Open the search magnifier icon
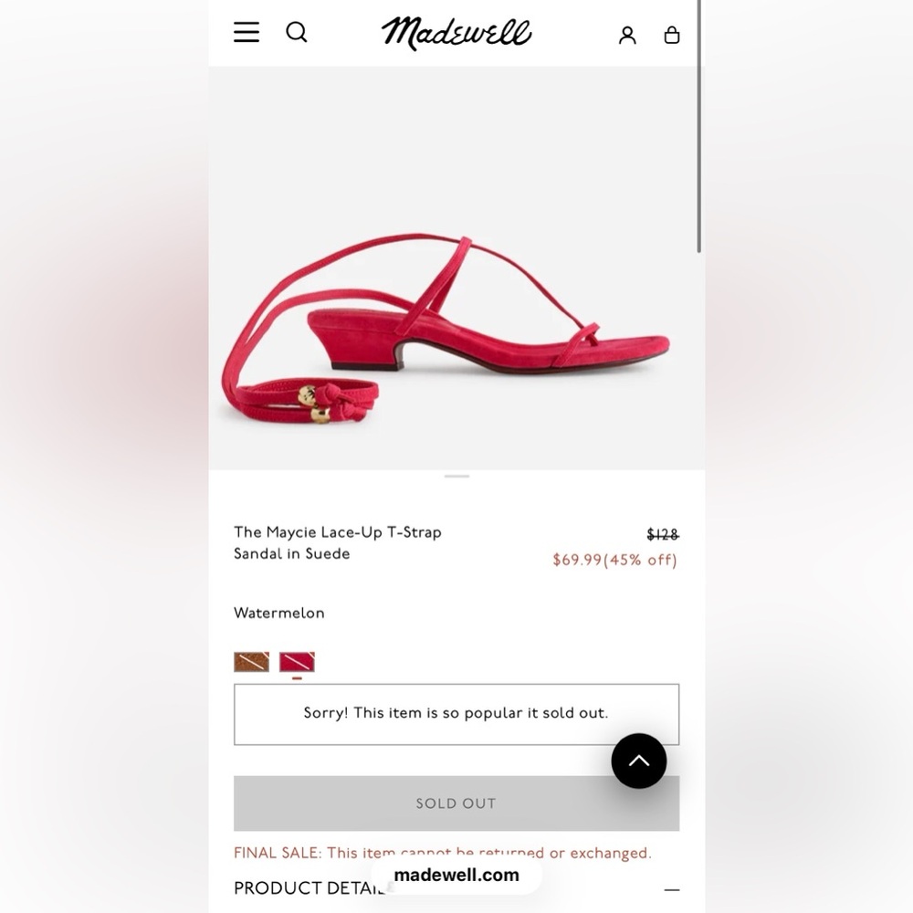This screenshot has height=913, width=913. coord(297,32)
